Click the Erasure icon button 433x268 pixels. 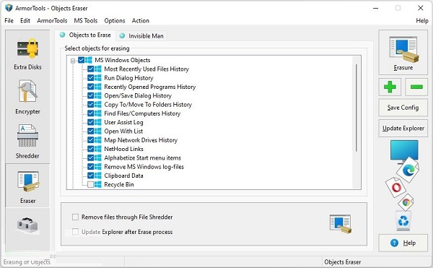(x=403, y=49)
